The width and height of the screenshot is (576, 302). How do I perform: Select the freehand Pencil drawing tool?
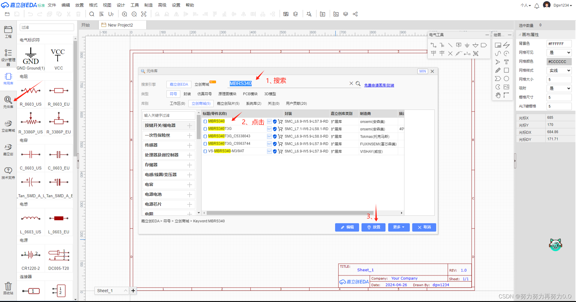coord(498,70)
